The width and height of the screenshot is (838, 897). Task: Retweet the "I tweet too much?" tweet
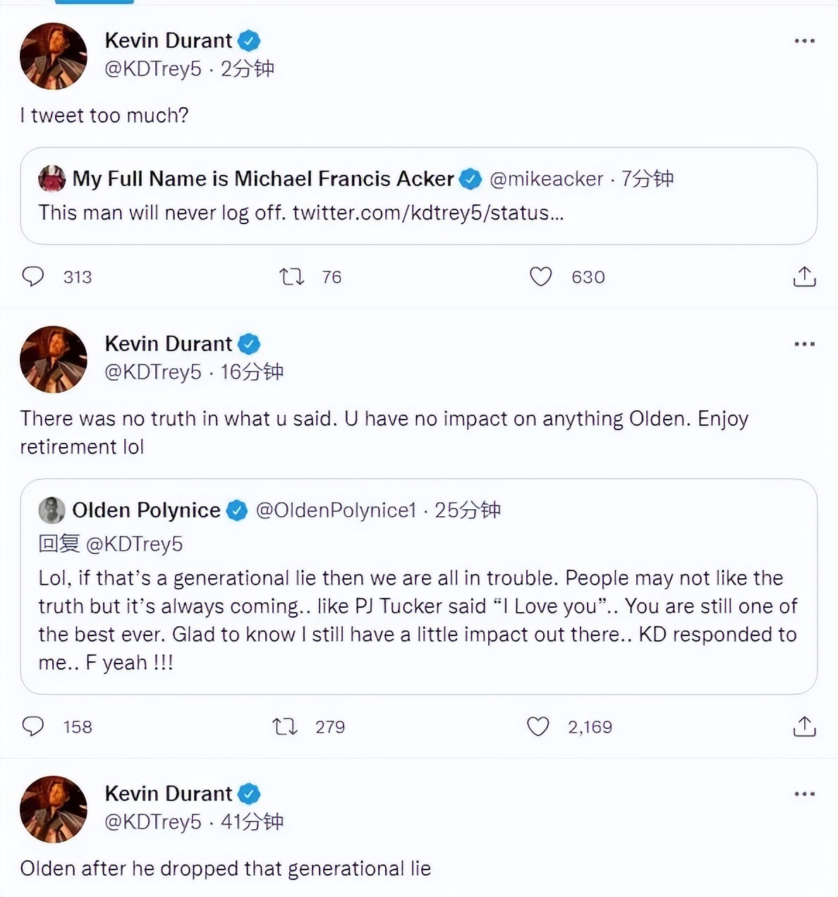291,276
